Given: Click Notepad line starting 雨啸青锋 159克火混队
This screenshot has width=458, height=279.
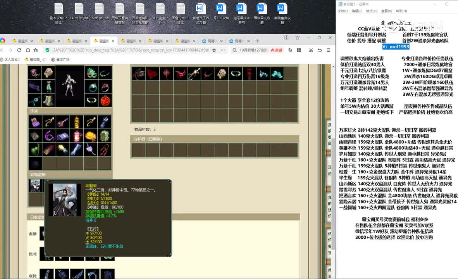Looking at the screenshot, I should tap(396, 142).
